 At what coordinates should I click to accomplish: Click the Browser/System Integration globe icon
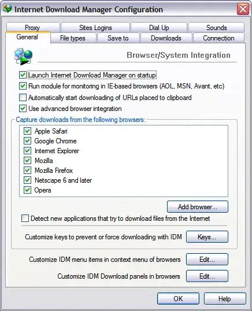[x=23, y=56]
